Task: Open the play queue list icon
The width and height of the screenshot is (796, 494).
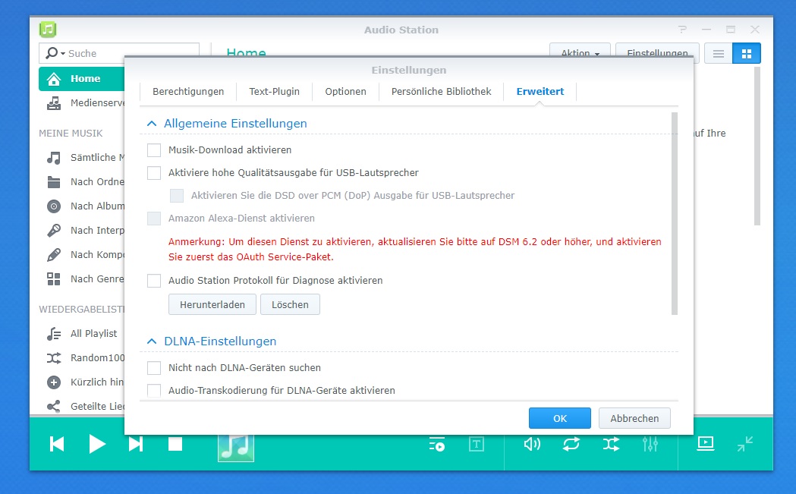Action: coord(436,445)
